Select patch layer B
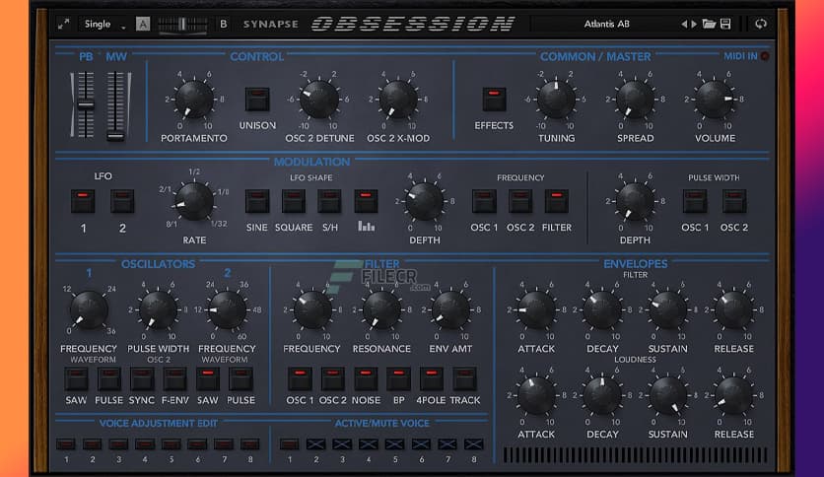 224,25
